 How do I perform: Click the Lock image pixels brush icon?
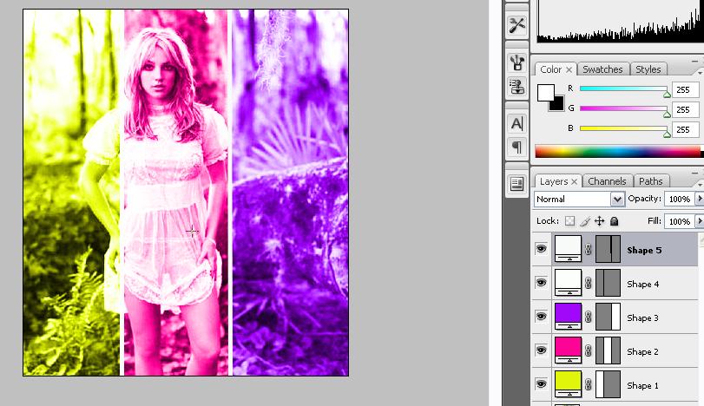pos(584,222)
